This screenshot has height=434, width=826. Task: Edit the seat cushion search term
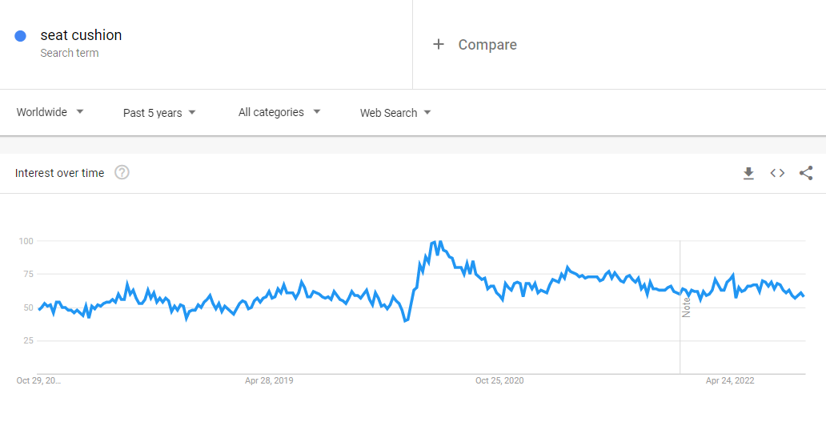pos(81,35)
